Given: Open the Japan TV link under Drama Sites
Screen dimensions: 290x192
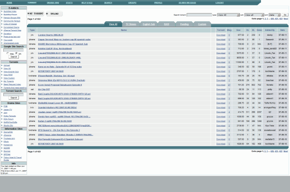Looking at the screenshot, I should point(8,110).
